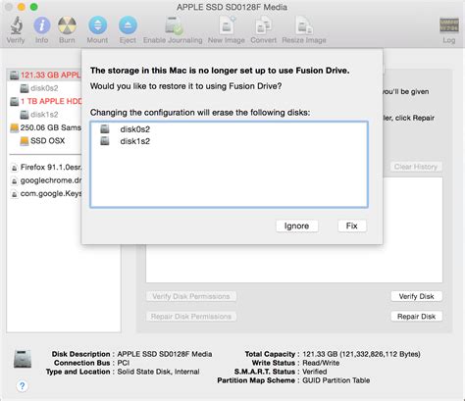Click the New Image toolbar icon
Screen dimensions: 465x401
[227, 25]
